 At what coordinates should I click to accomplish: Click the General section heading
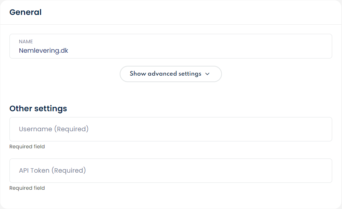pos(25,12)
